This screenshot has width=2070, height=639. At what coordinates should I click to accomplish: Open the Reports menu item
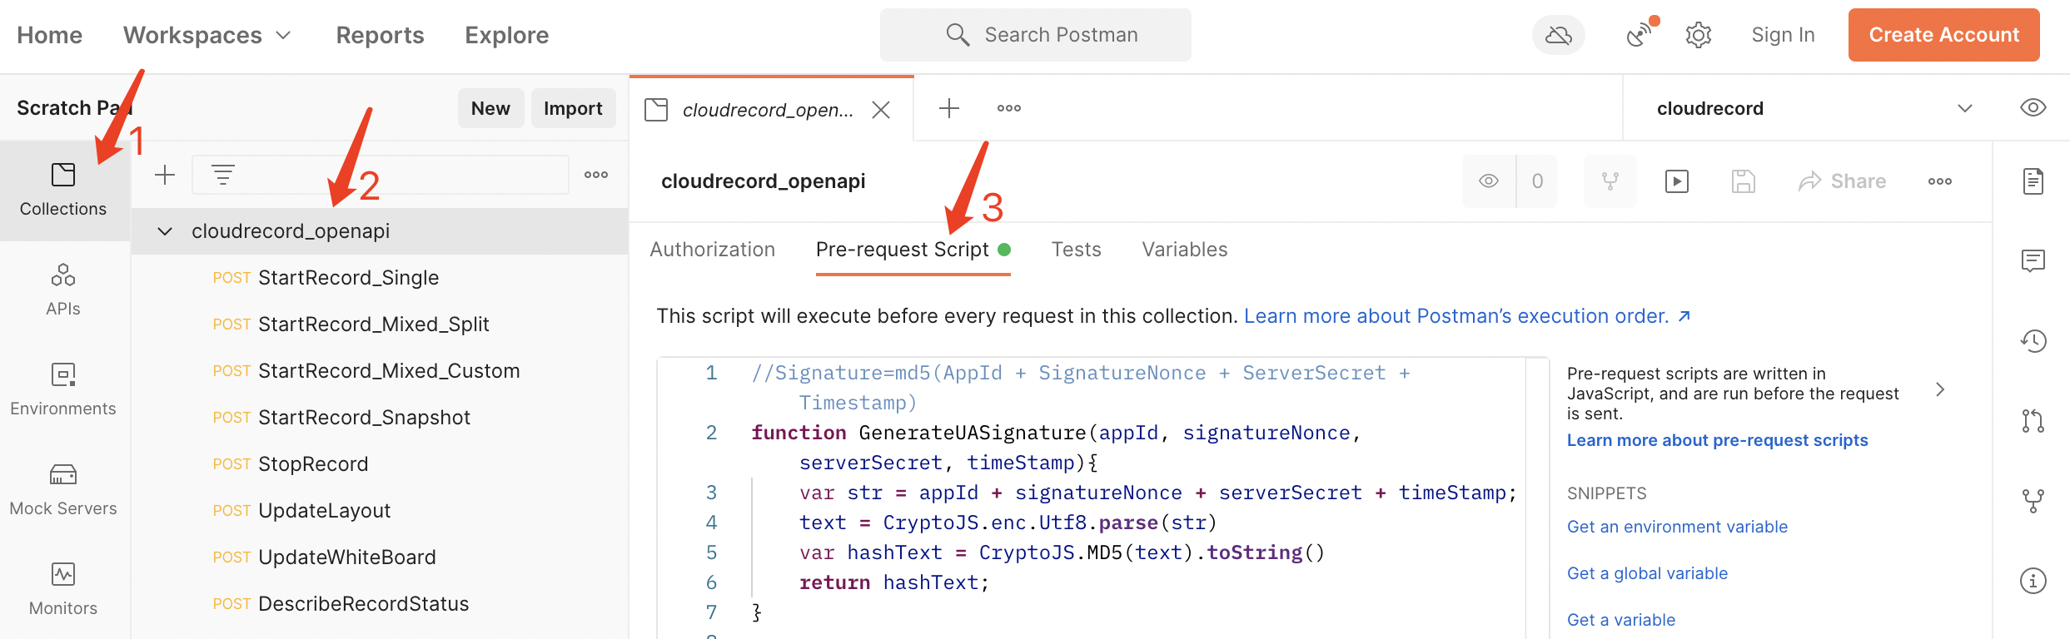pyautogui.click(x=380, y=35)
